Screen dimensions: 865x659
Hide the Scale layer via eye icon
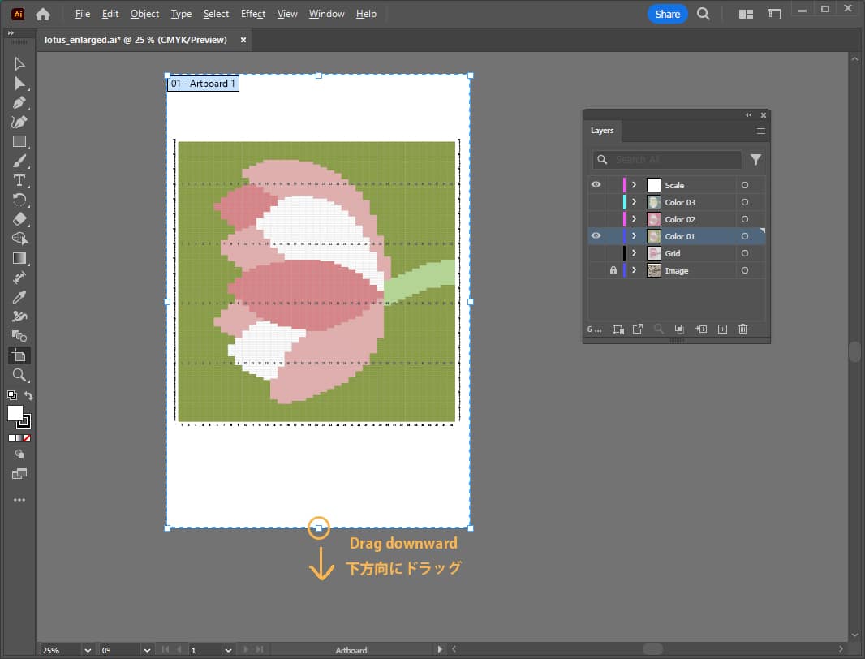(x=596, y=185)
